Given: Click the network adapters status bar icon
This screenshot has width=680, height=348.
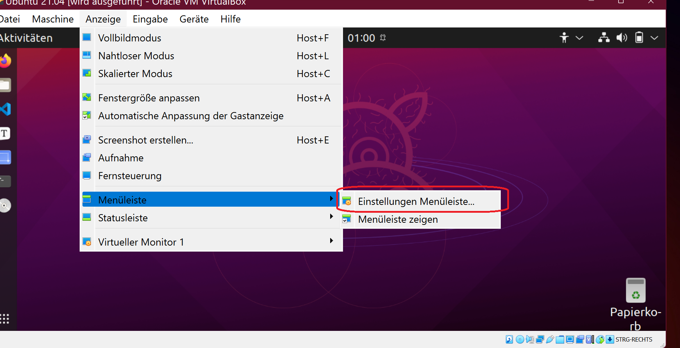Looking at the screenshot, I should coord(540,339).
